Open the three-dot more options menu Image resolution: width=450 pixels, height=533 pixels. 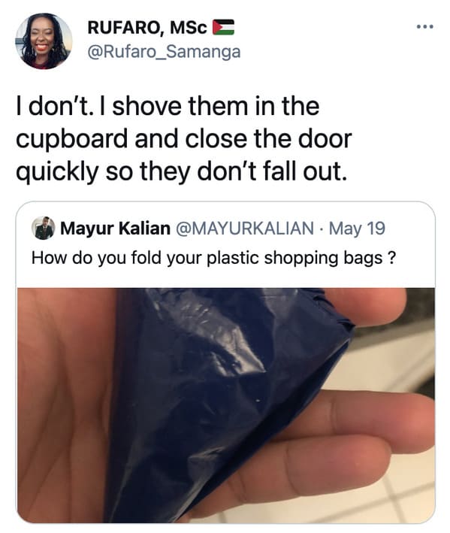coord(425,26)
